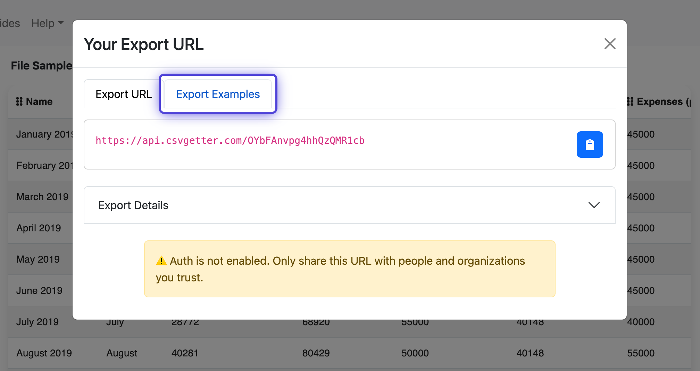Image resolution: width=700 pixels, height=371 pixels.
Task: Click the Name column header
Action: pyautogui.click(x=39, y=101)
